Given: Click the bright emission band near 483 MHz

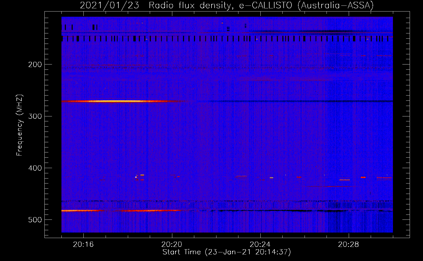Looking at the screenshot, I should pyautogui.click(x=124, y=210).
